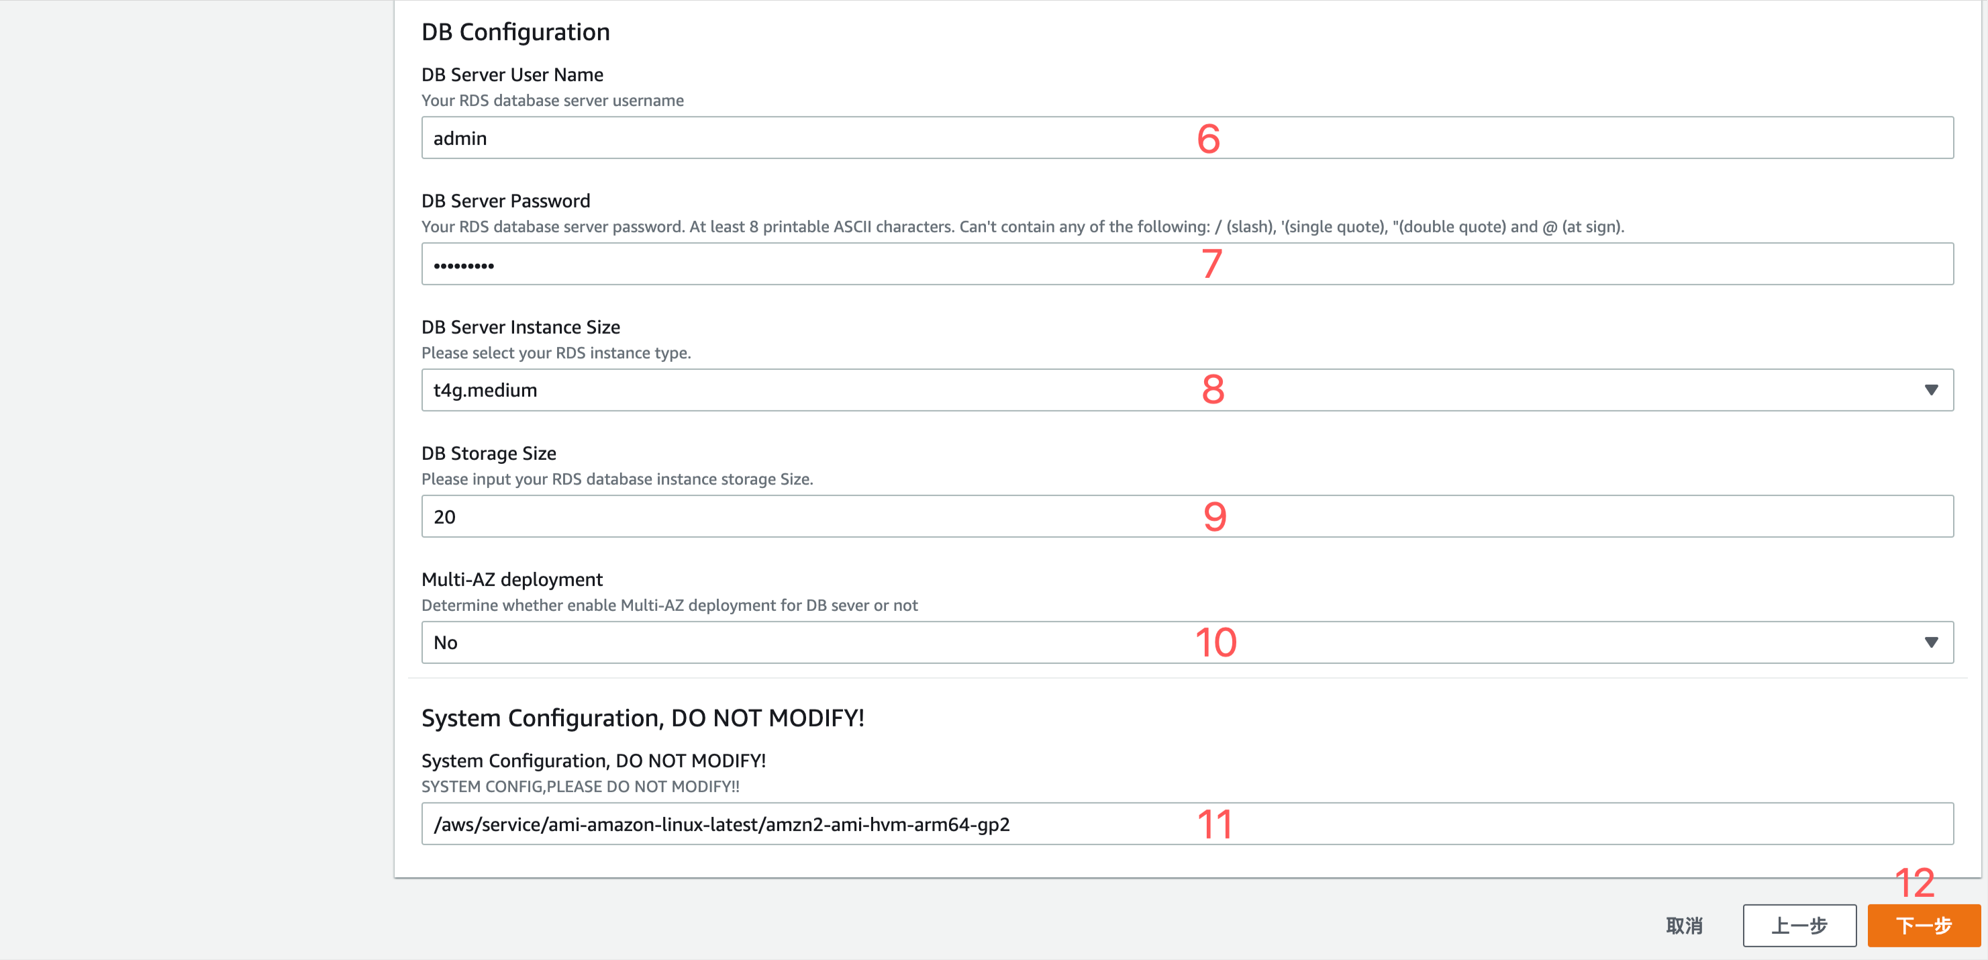Click the 'Please input your RDS database instance storage Size.' hint

[x=617, y=479]
